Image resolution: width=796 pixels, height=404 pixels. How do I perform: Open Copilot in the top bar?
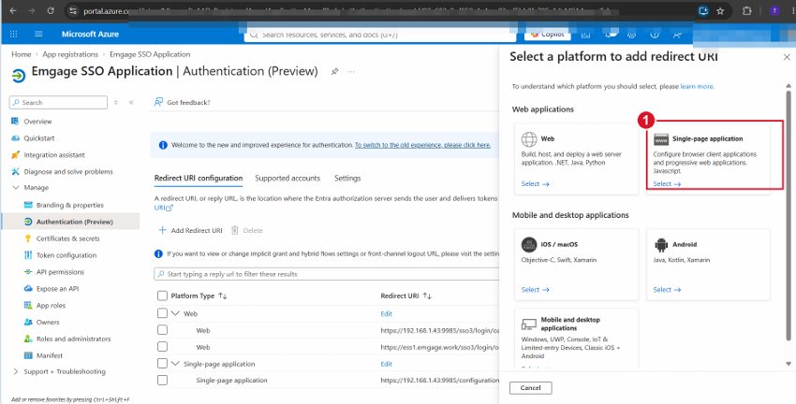547,35
